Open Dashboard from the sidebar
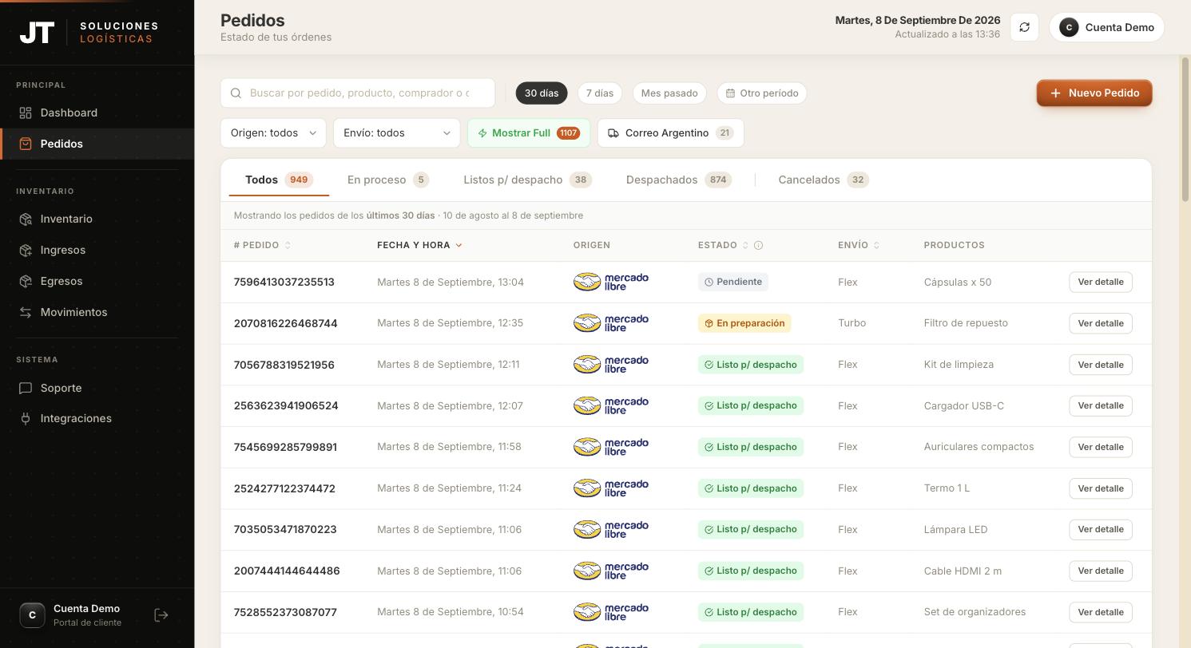1191x648 pixels. click(x=97, y=113)
